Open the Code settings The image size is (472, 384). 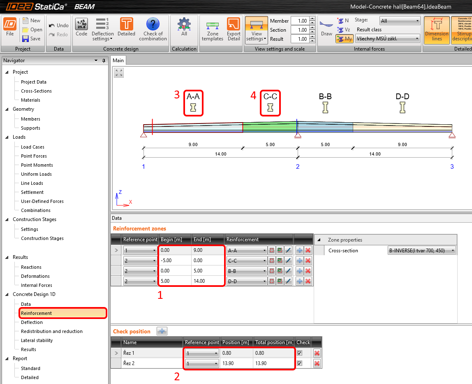tap(81, 27)
